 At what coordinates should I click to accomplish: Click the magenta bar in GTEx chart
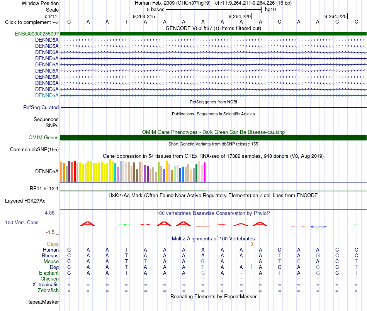(205, 172)
